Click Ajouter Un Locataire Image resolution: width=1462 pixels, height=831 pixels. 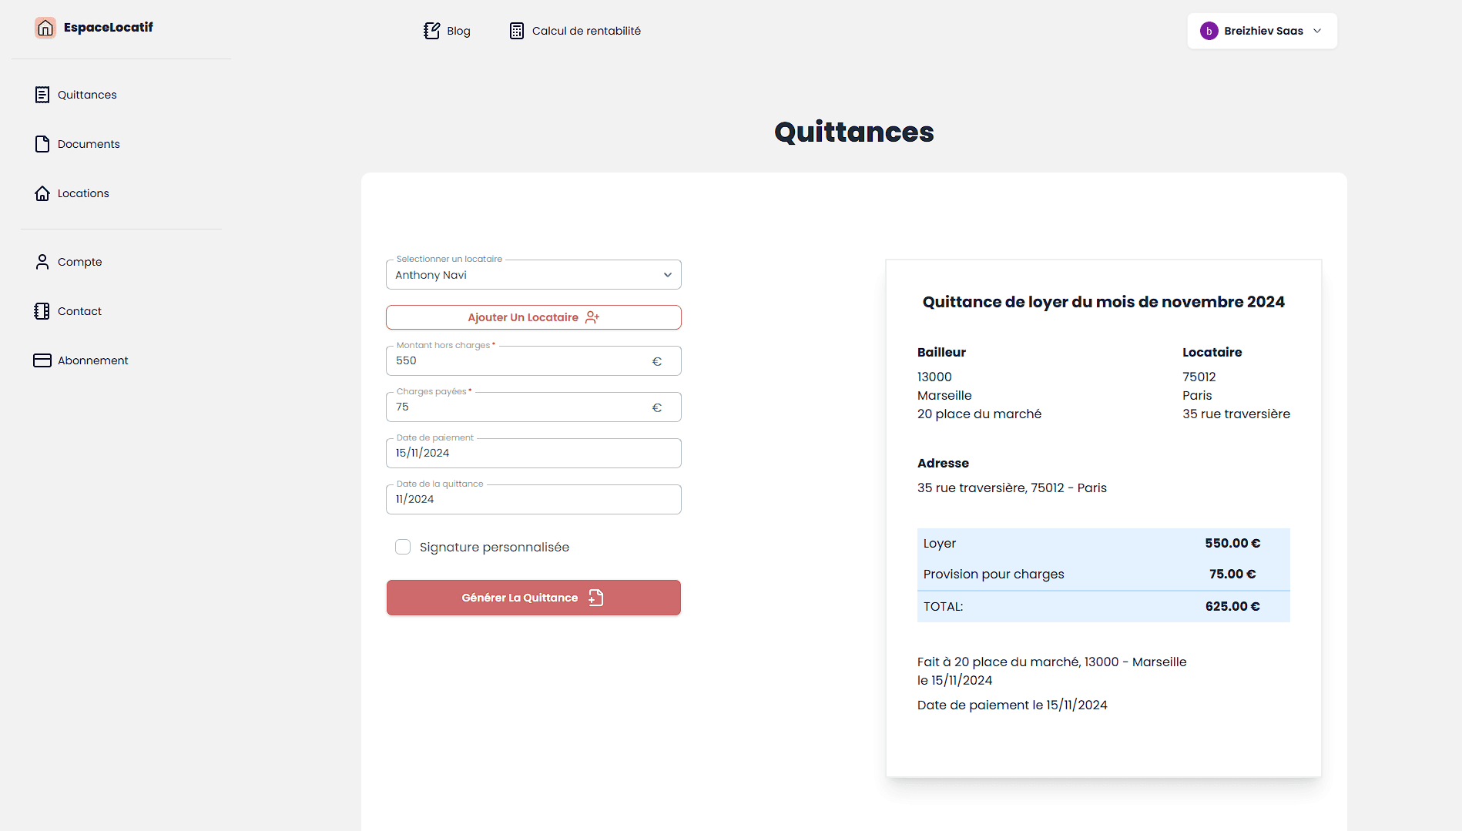tap(533, 317)
